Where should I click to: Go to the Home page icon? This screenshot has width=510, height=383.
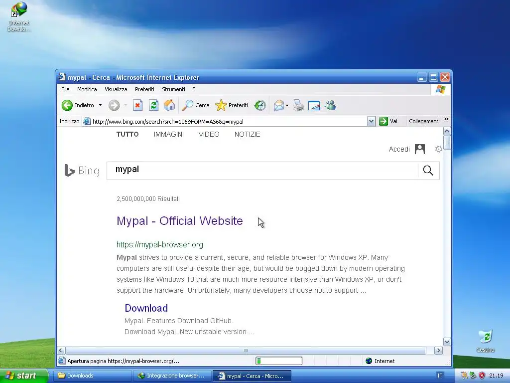click(x=169, y=105)
